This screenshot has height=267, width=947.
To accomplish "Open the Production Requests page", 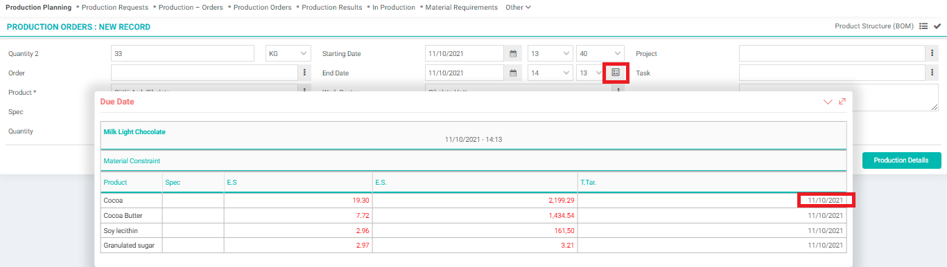I will [x=115, y=8].
